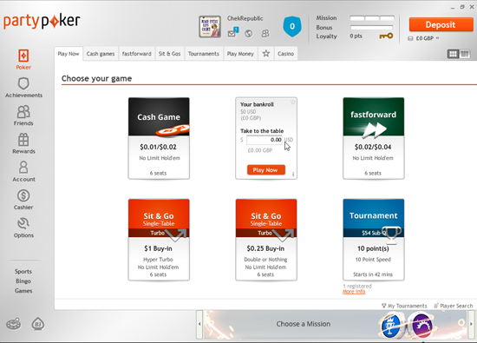This screenshot has width=477, height=343.
Task: Open the Cashier dollar icon
Action: 23,195
